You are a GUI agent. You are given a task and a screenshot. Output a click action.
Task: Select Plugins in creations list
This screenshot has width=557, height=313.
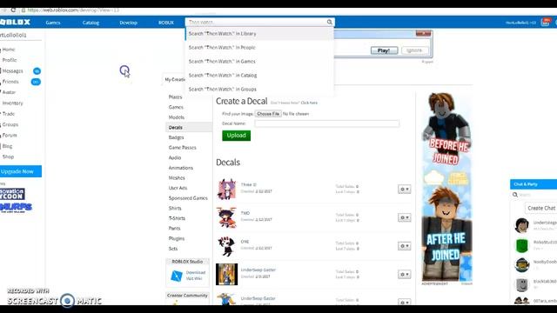coord(177,239)
